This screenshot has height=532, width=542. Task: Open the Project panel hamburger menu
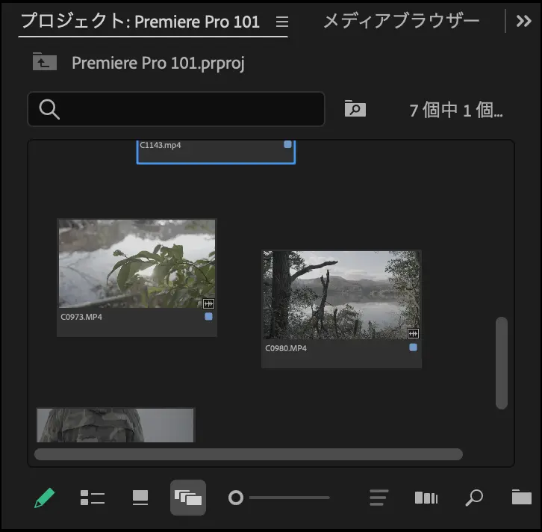point(282,22)
